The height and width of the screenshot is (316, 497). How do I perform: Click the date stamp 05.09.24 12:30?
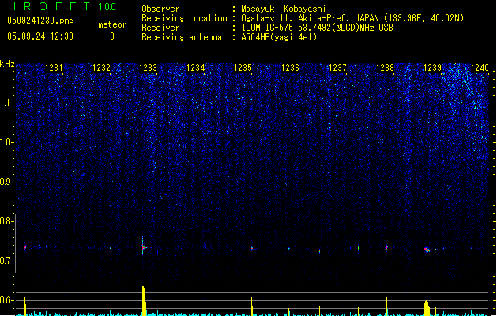(x=40, y=36)
